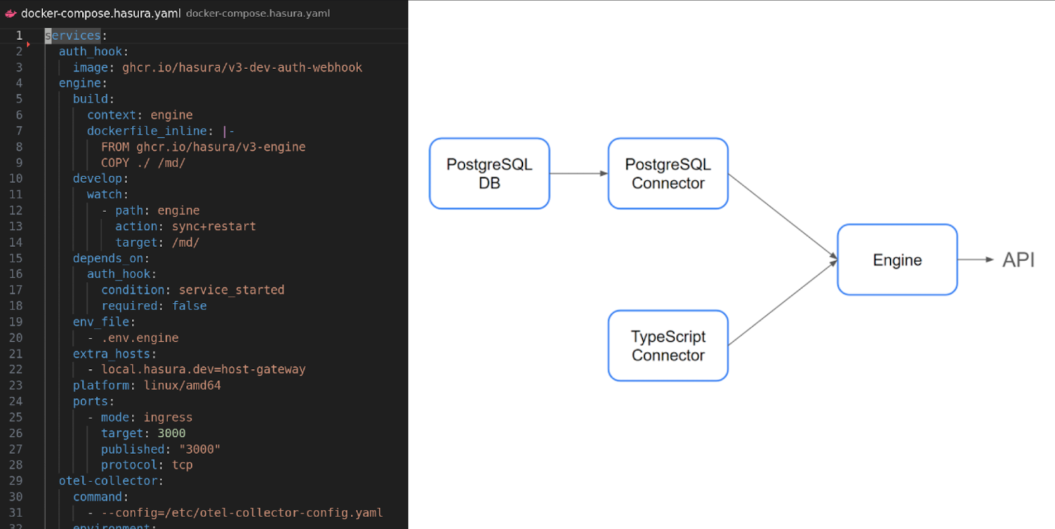Click the 'false' value for required
Viewport: 1055px width, 529px height.
pos(189,306)
